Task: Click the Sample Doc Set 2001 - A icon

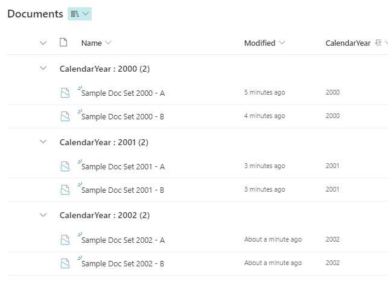Action: coord(65,166)
